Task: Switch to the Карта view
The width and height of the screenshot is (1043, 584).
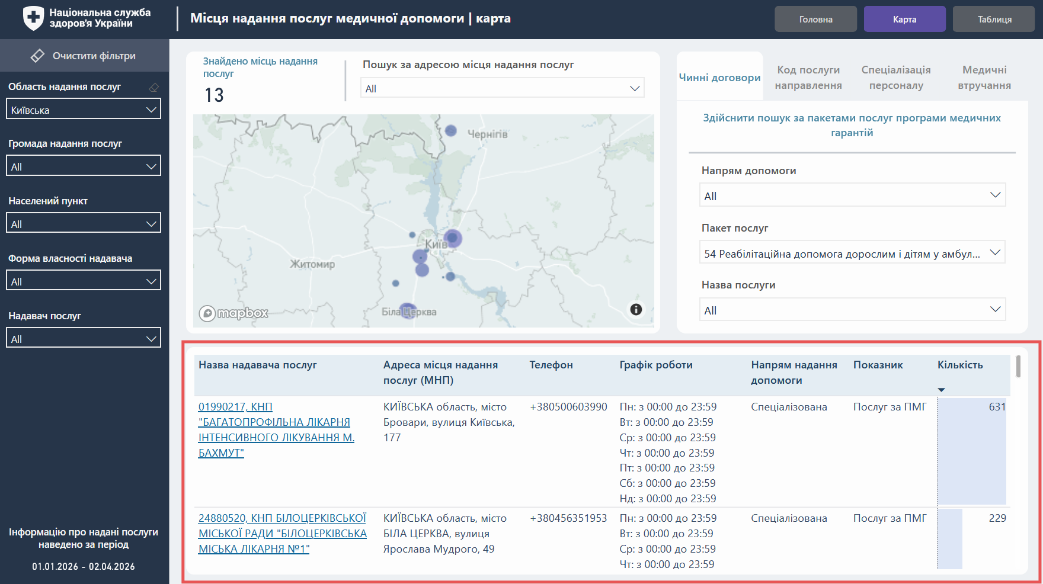Action: [904, 19]
